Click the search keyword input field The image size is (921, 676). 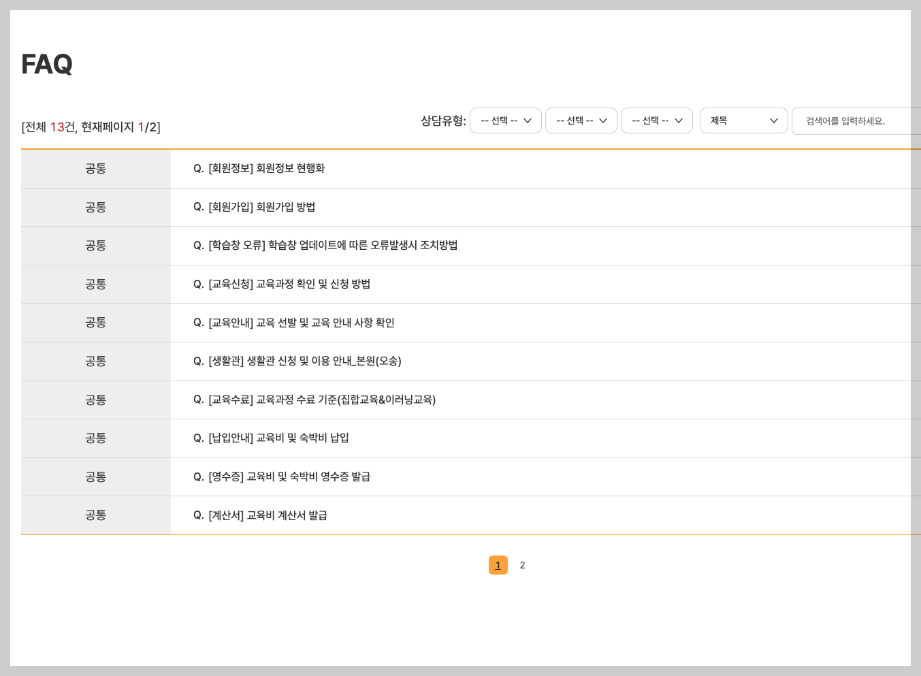(x=854, y=120)
